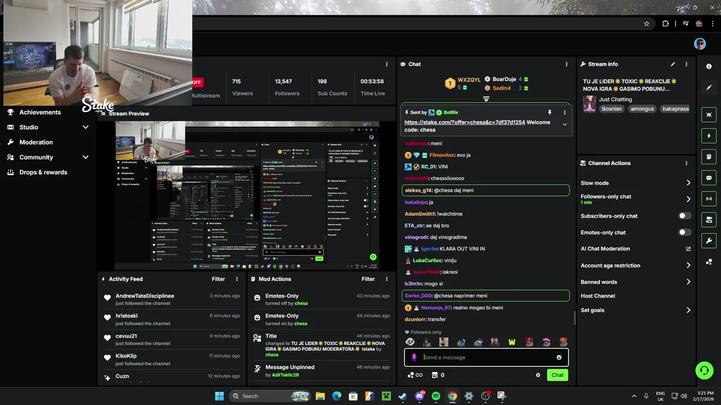Viewport: 721px width, 405px height.
Task: Collapse chat leaderboard arrow under WXZQYL
Action: [x=486, y=98]
